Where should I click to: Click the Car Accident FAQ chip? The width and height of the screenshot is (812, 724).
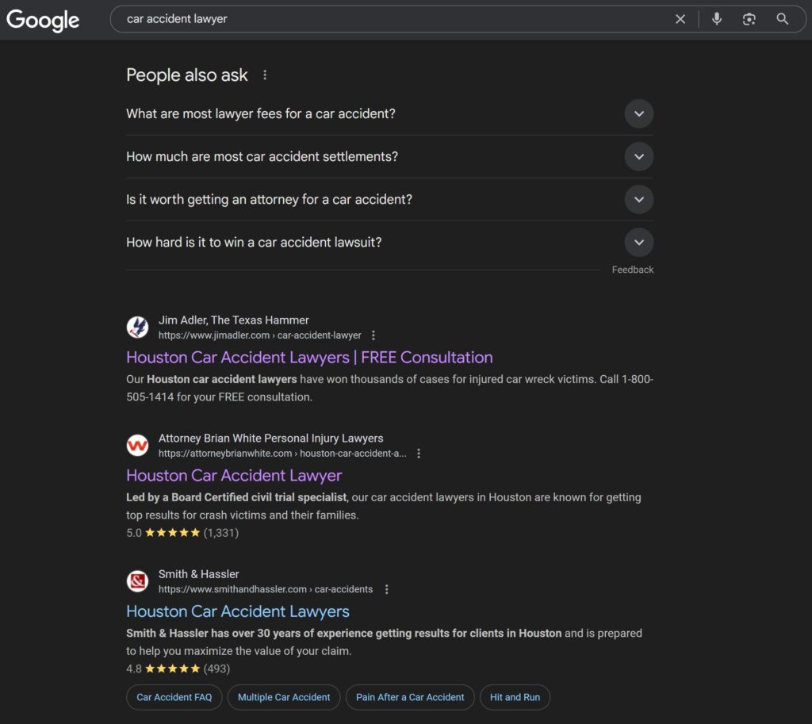tap(174, 697)
